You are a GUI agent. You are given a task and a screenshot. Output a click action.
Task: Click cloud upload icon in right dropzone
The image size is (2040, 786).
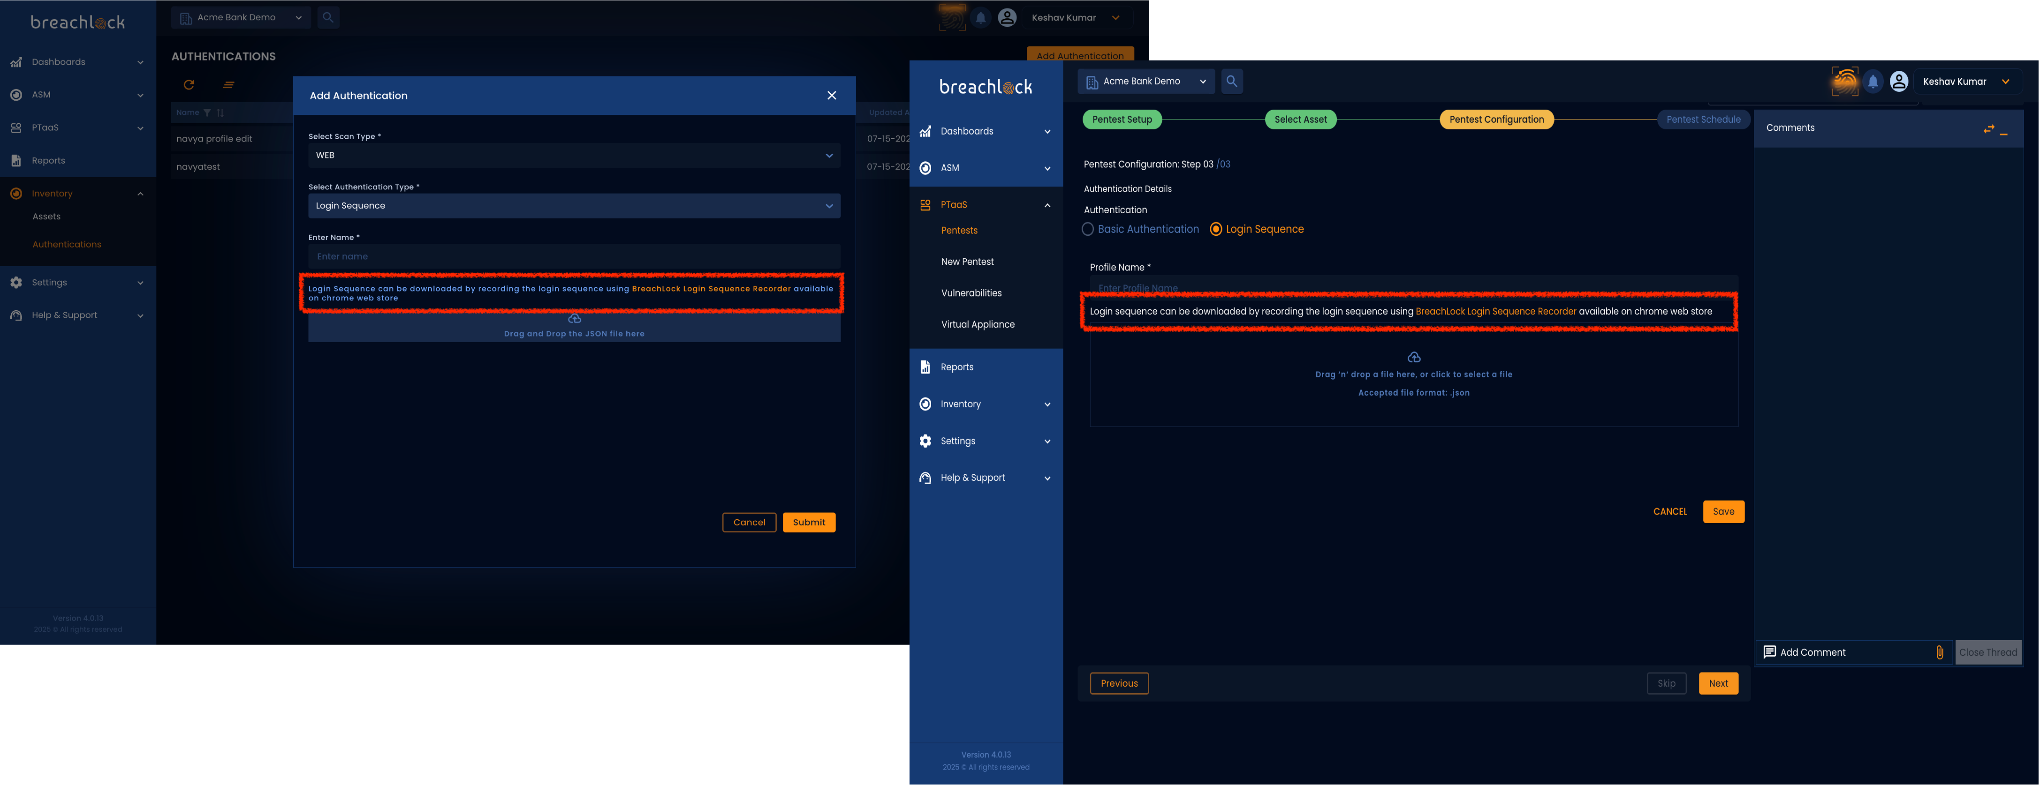click(x=1414, y=357)
